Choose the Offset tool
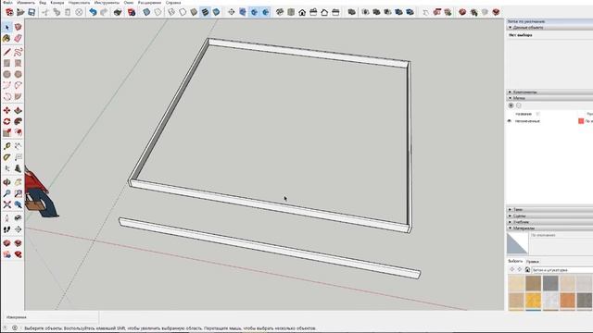The image size is (593, 333). 18,132
